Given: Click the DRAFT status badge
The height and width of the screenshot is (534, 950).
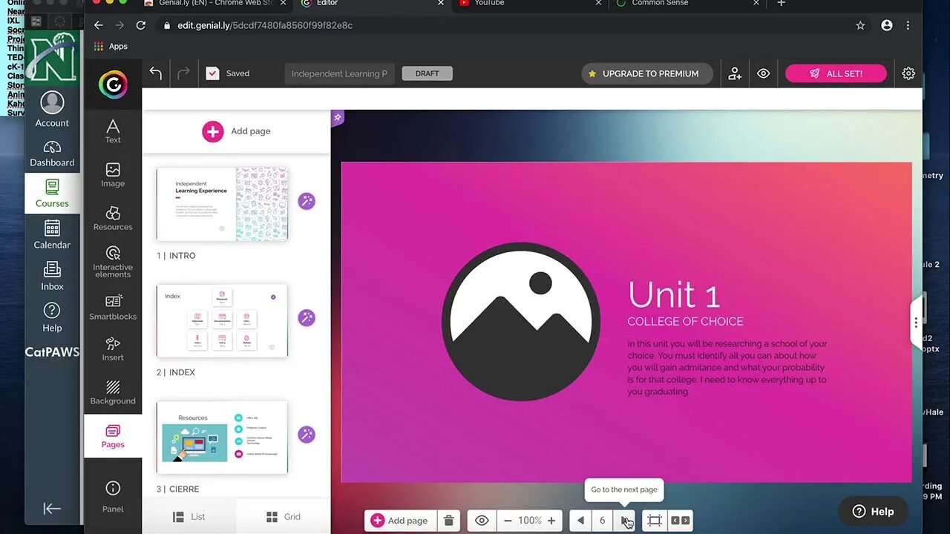Looking at the screenshot, I should [427, 73].
